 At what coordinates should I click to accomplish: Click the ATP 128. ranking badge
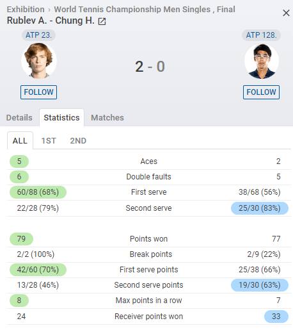pos(261,35)
